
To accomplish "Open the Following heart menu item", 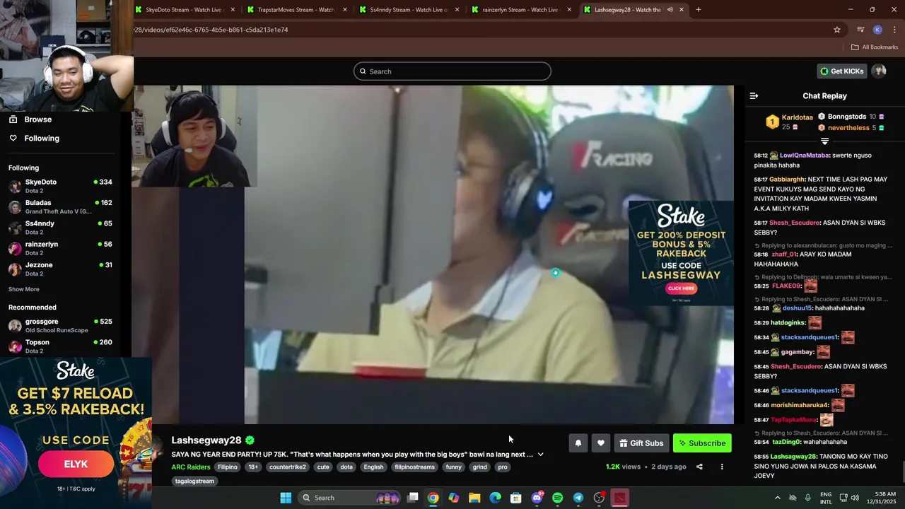I will tap(34, 138).
